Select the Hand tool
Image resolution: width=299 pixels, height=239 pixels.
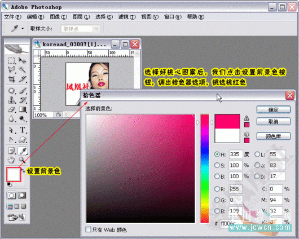tap(11, 160)
